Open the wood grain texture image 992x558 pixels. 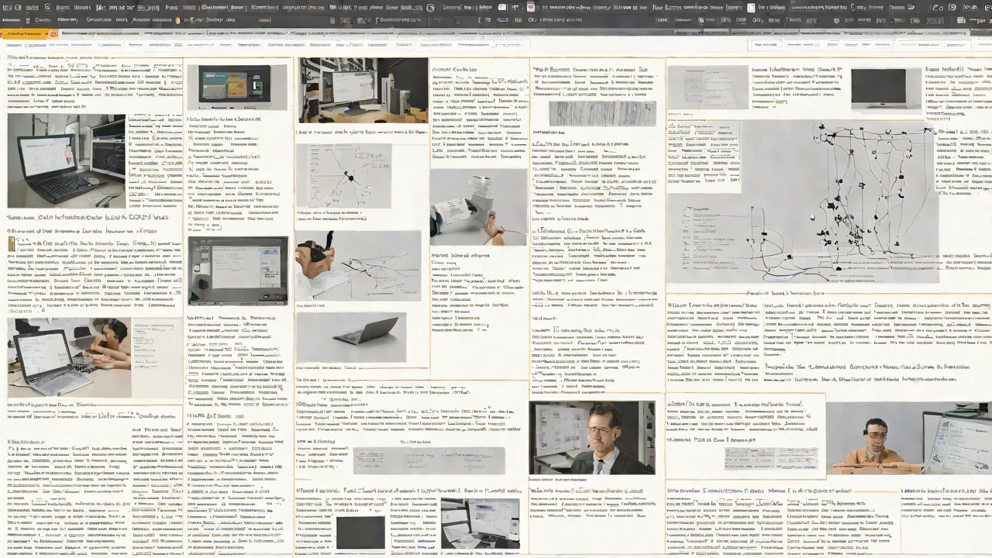click(x=602, y=114)
